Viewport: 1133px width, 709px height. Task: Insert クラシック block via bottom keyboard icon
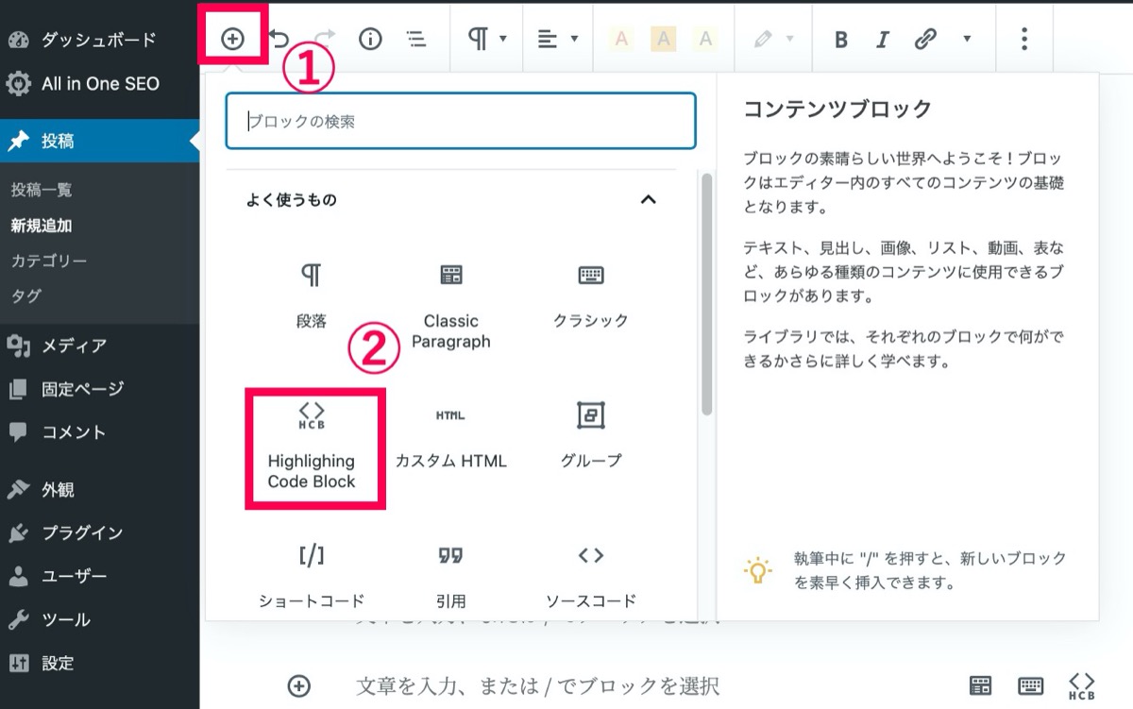click(x=1030, y=685)
